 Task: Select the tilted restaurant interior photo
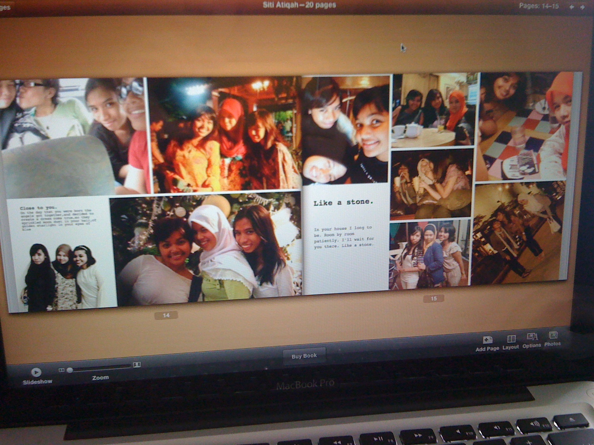point(518,233)
